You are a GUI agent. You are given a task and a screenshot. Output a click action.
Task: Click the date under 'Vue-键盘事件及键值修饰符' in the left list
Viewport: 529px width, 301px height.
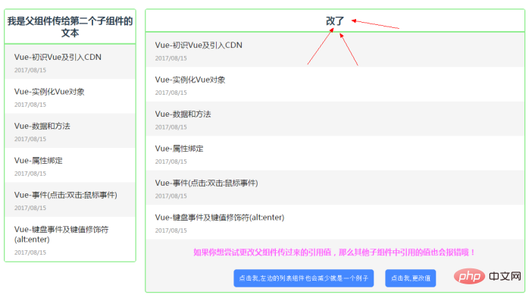[x=30, y=252]
